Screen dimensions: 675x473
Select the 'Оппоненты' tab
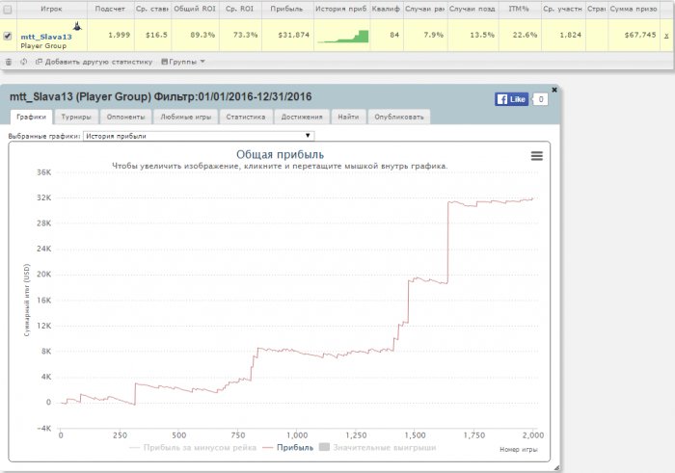(125, 117)
